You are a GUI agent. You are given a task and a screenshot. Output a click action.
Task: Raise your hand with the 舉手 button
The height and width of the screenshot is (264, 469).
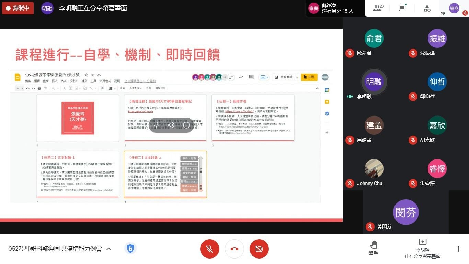pyautogui.click(x=374, y=248)
